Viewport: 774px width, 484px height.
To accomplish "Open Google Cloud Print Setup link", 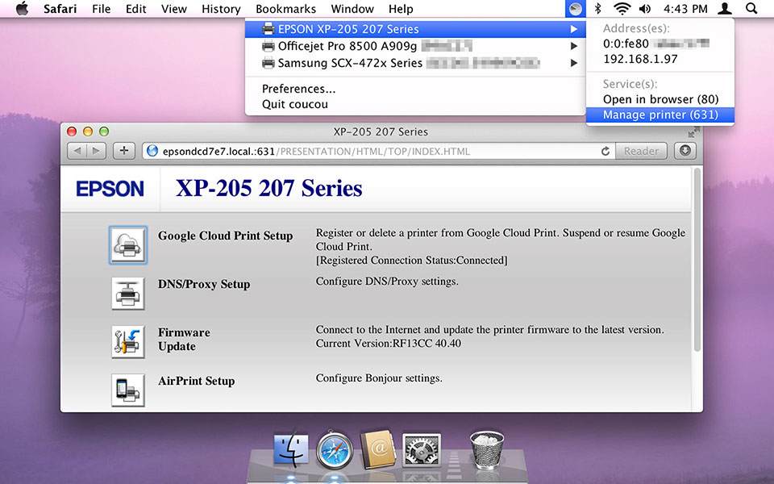I will (225, 236).
